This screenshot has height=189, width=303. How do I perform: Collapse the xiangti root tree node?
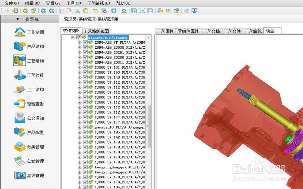[73, 37]
